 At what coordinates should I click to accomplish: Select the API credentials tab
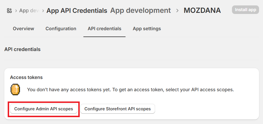point(104,29)
